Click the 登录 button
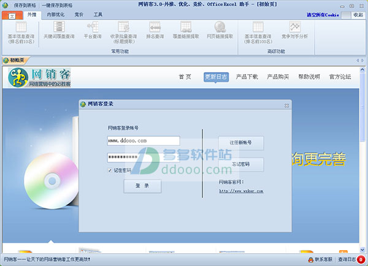368x266 pixels. tap(142, 186)
